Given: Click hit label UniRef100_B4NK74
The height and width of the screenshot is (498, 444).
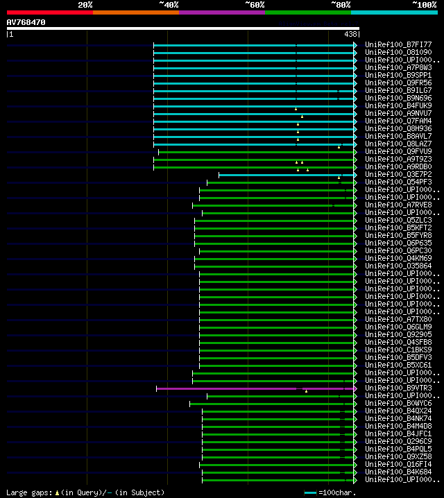Looking at the screenshot, I should pyautogui.click(x=398, y=418).
